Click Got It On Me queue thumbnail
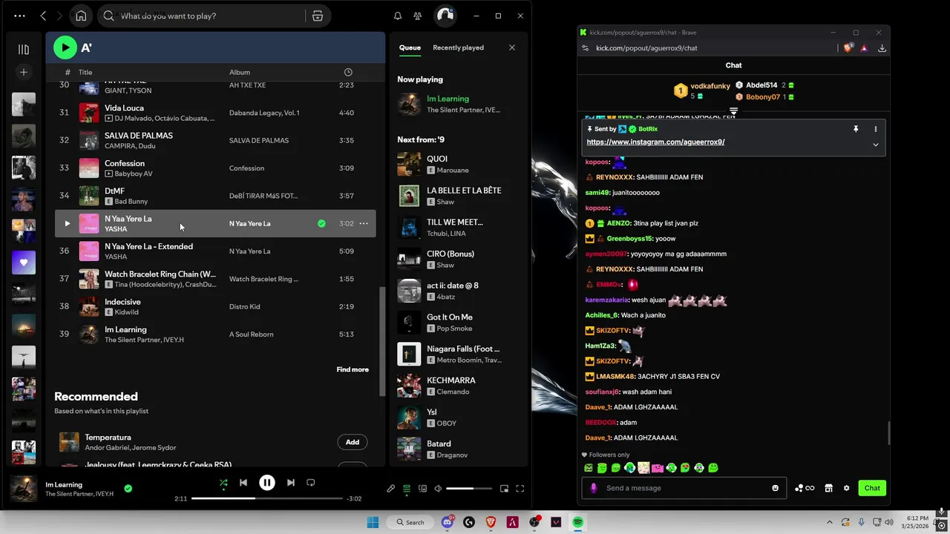Image resolution: width=950 pixels, height=534 pixels. coord(409,323)
